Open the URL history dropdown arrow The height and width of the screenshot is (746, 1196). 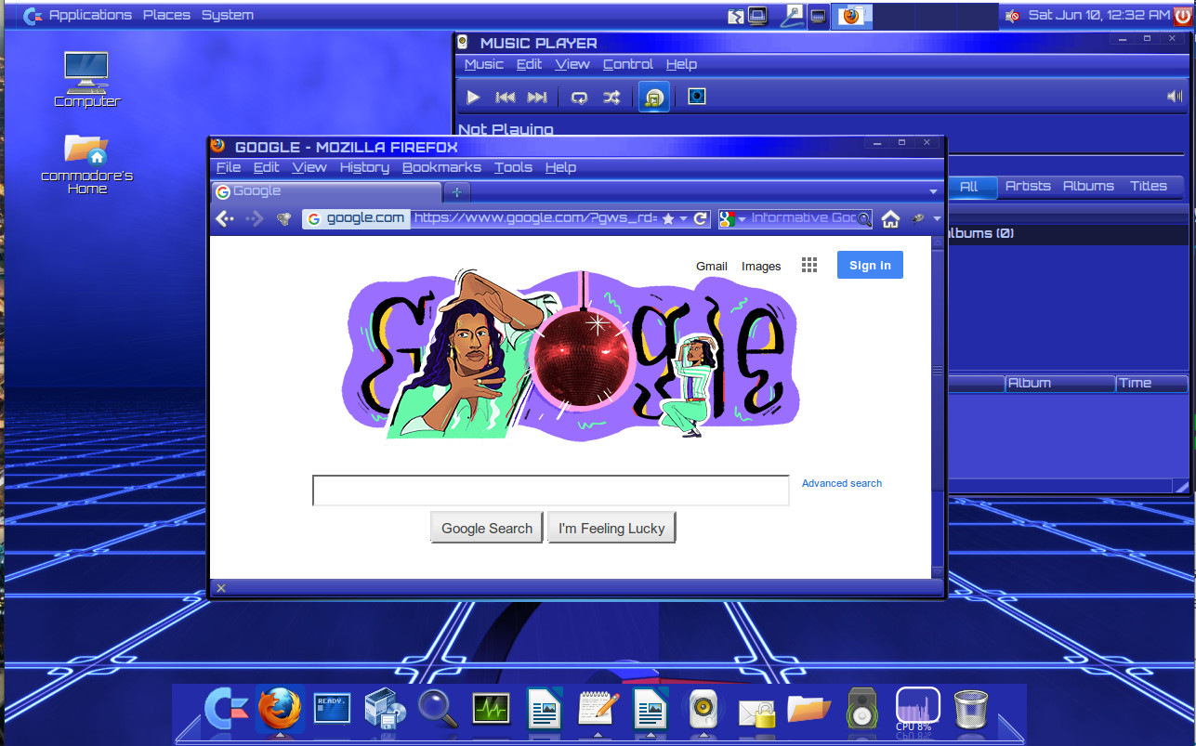(x=683, y=219)
